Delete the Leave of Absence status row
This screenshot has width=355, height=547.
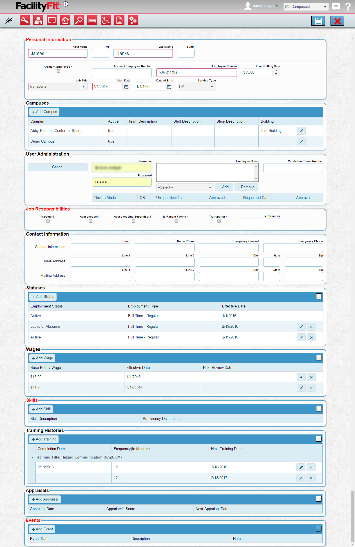click(311, 327)
